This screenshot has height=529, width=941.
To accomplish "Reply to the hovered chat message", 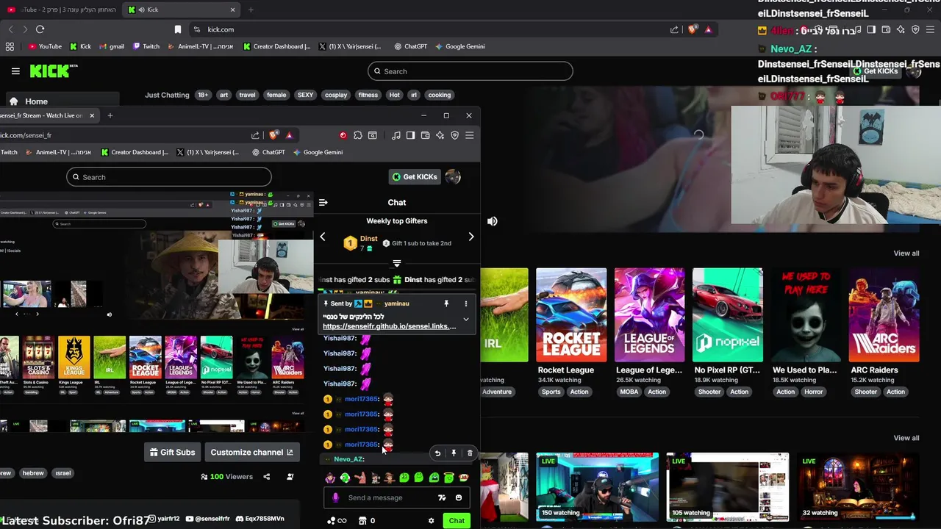I will [437, 453].
